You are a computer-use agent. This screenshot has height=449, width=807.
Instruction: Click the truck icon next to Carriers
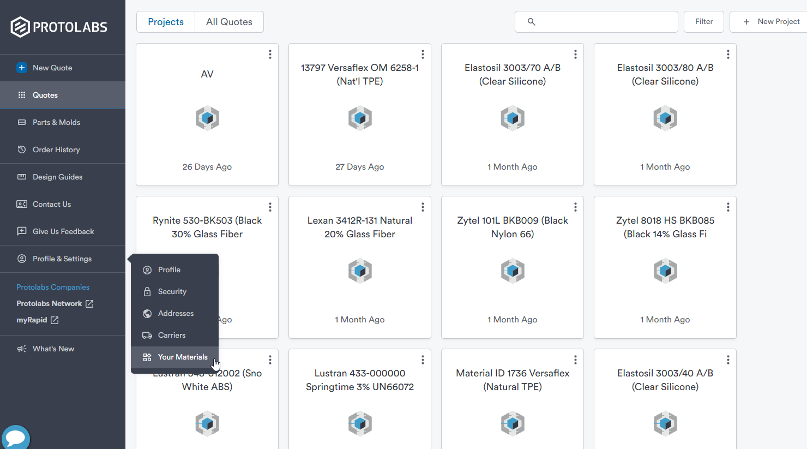tap(147, 336)
